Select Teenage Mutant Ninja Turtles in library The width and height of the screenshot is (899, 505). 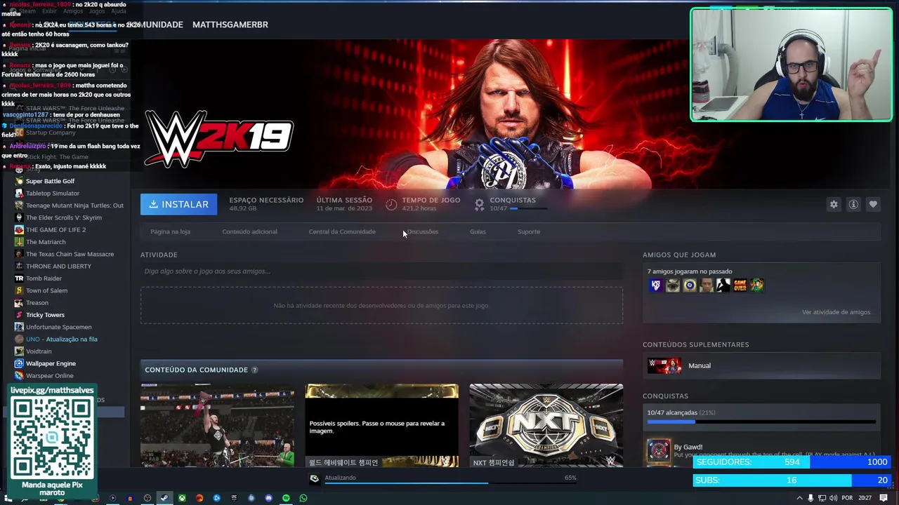74,206
